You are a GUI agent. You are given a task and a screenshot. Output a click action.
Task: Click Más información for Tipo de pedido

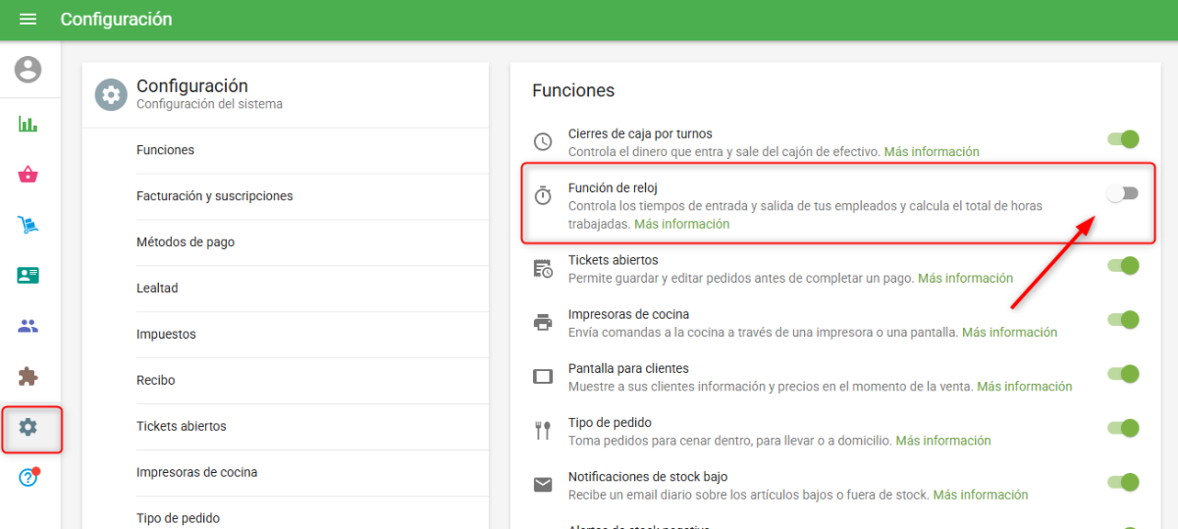(x=942, y=441)
